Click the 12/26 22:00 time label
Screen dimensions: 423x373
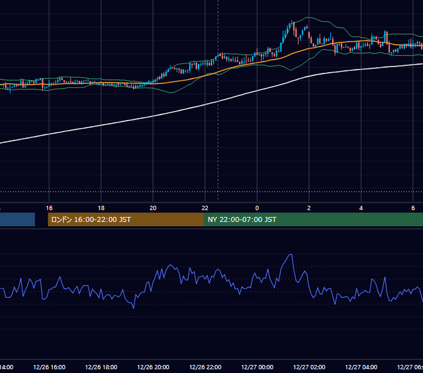(205, 367)
